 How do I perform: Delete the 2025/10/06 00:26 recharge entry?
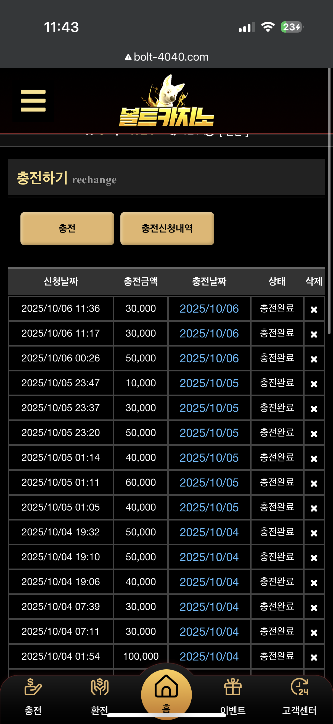[314, 359]
